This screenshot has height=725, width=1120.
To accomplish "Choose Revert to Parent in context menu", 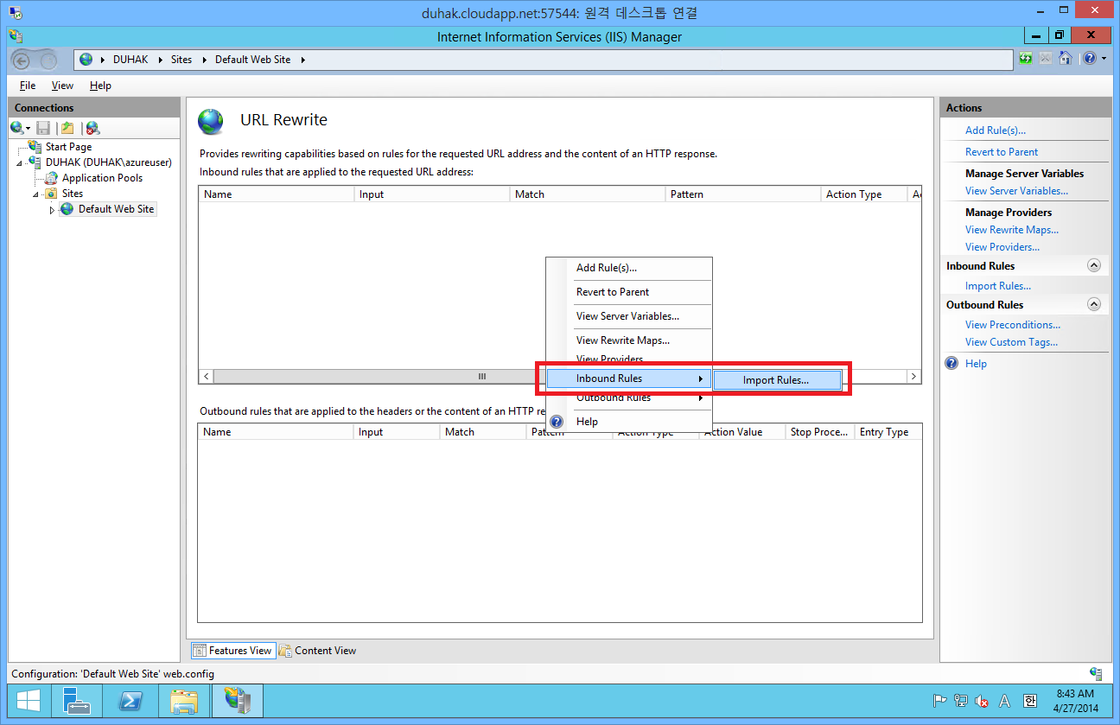I will click(629, 292).
